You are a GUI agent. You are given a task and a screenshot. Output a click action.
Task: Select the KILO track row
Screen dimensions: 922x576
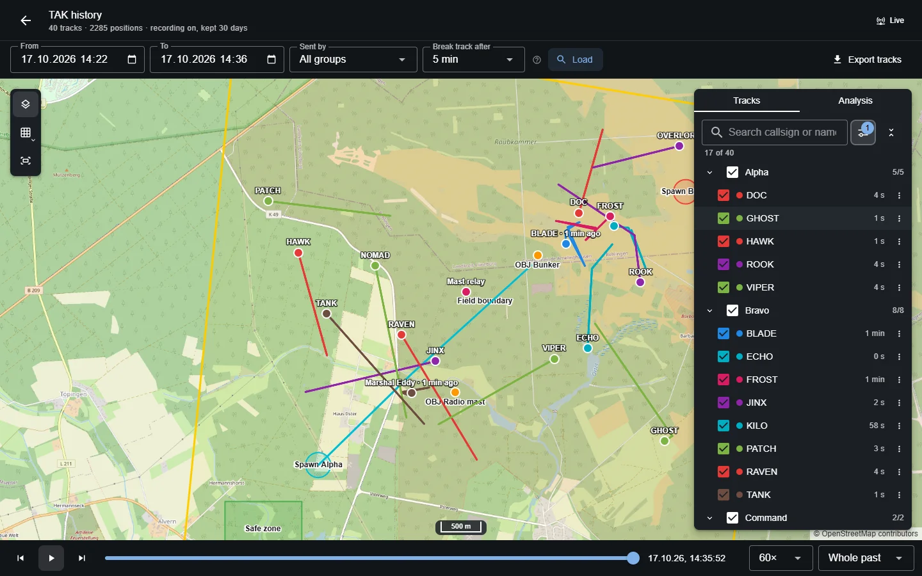point(803,426)
